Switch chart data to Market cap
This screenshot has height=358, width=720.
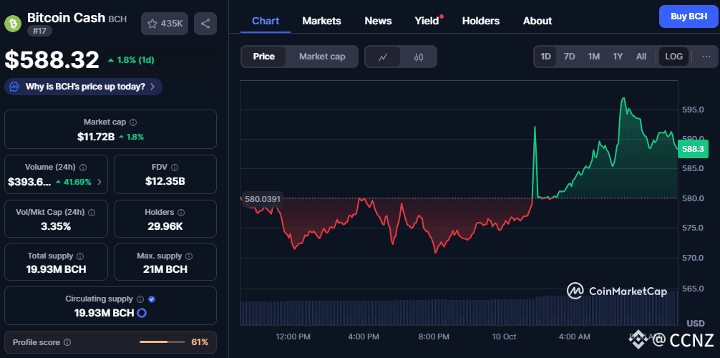click(322, 57)
